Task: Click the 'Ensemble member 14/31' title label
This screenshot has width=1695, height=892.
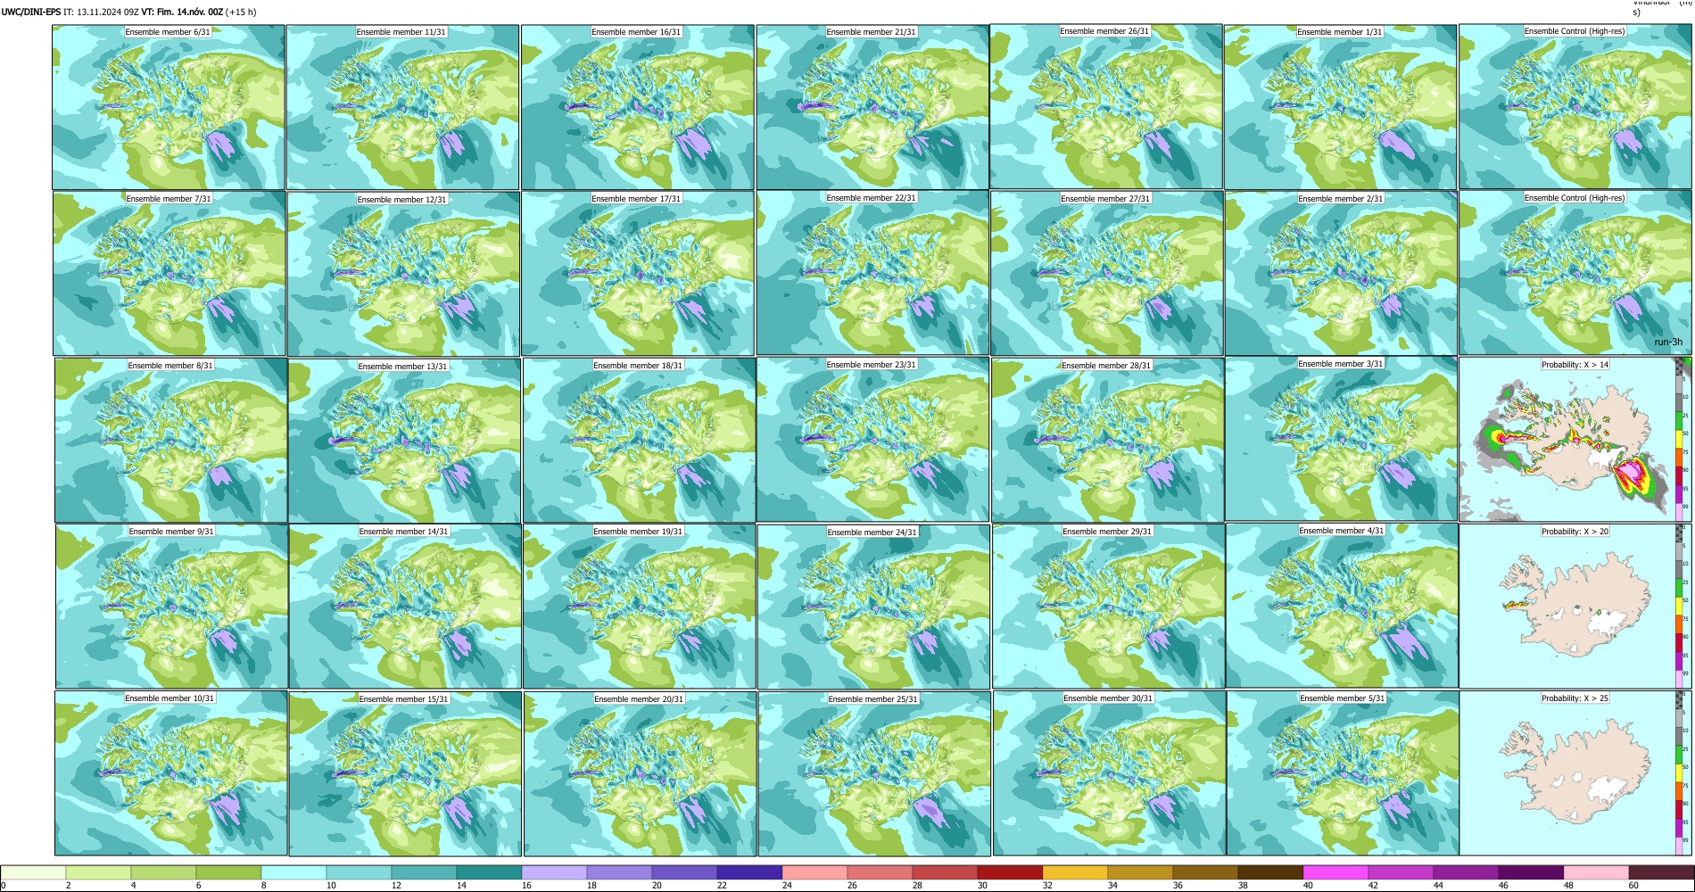Action: pyautogui.click(x=404, y=532)
